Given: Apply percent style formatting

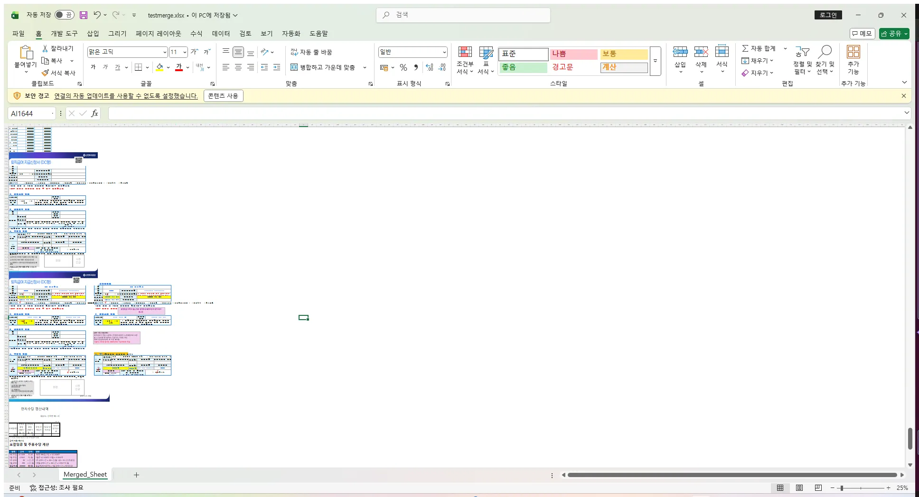Looking at the screenshot, I should [x=403, y=67].
